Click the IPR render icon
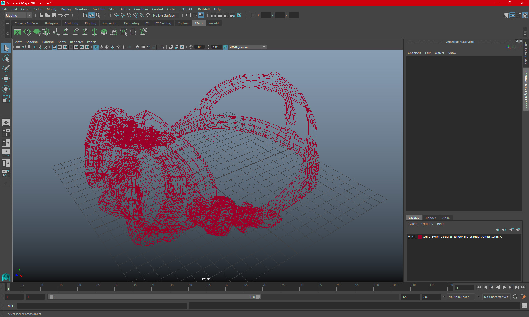Viewport: 529px width, 317px height. point(226,15)
